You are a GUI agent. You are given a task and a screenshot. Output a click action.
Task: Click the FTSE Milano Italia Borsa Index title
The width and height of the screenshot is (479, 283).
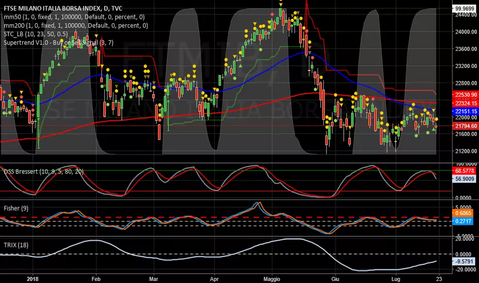pos(63,9)
